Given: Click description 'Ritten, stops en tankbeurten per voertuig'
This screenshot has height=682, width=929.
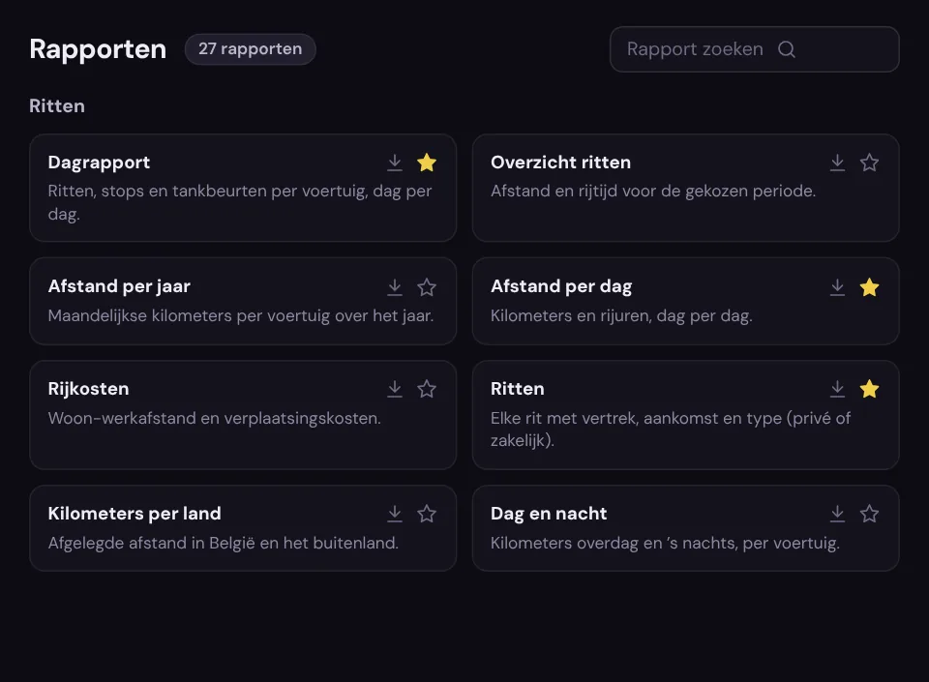Looking at the screenshot, I should click(x=240, y=202).
